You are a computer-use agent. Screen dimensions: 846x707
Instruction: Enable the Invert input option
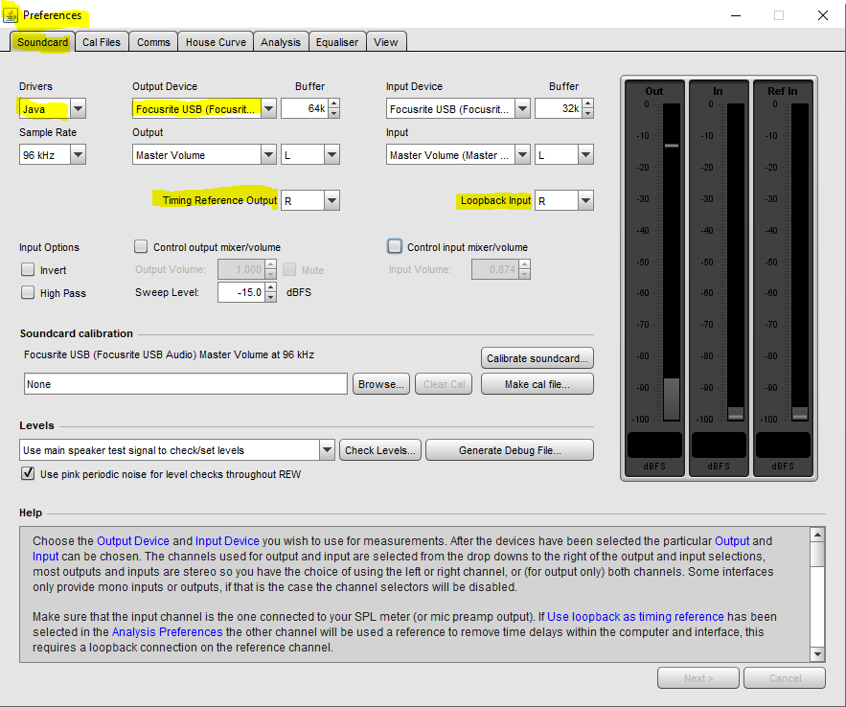(x=28, y=269)
